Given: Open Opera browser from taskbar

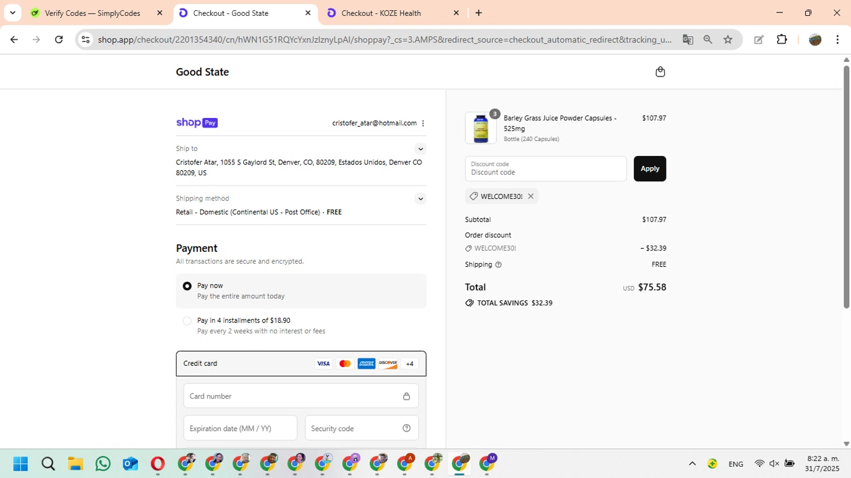Looking at the screenshot, I should pos(158,464).
